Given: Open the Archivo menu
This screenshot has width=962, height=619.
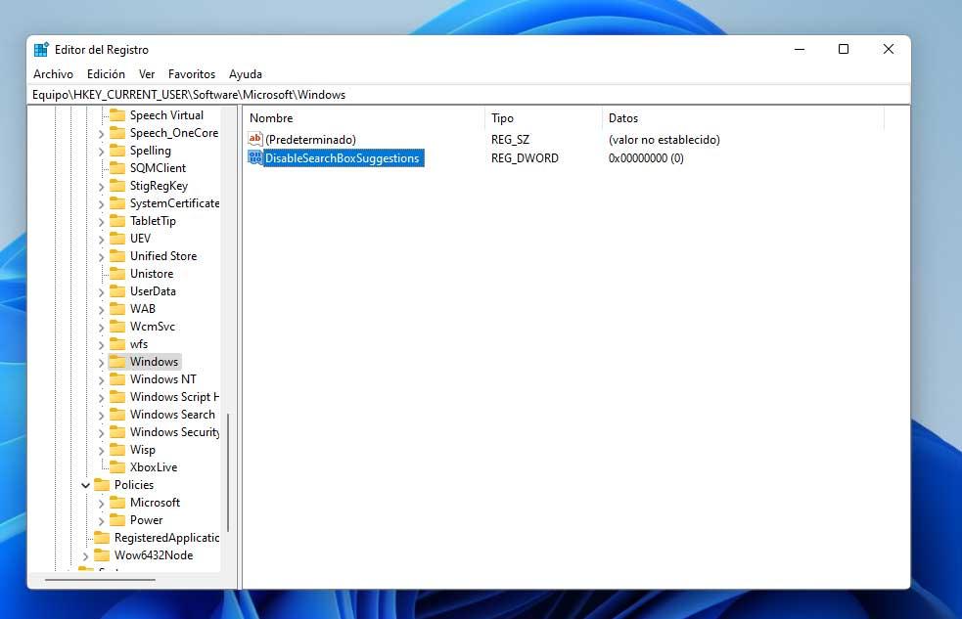Looking at the screenshot, I should tap(54, 74).
